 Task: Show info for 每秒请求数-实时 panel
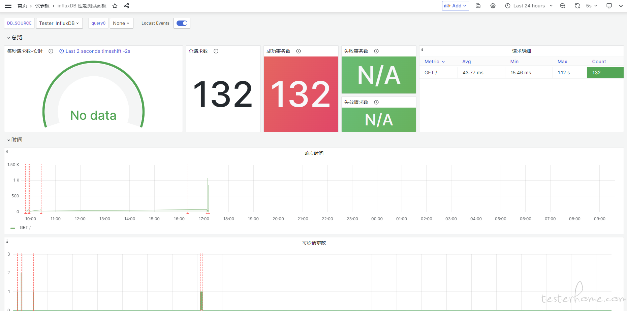coord(51,51)
